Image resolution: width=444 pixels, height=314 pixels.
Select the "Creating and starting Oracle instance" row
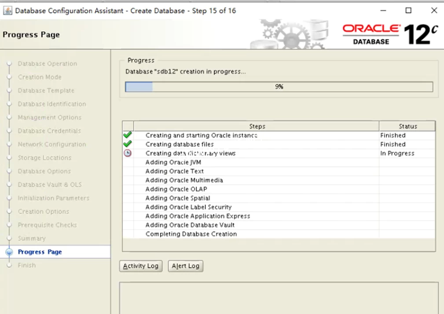pos(279,135)
